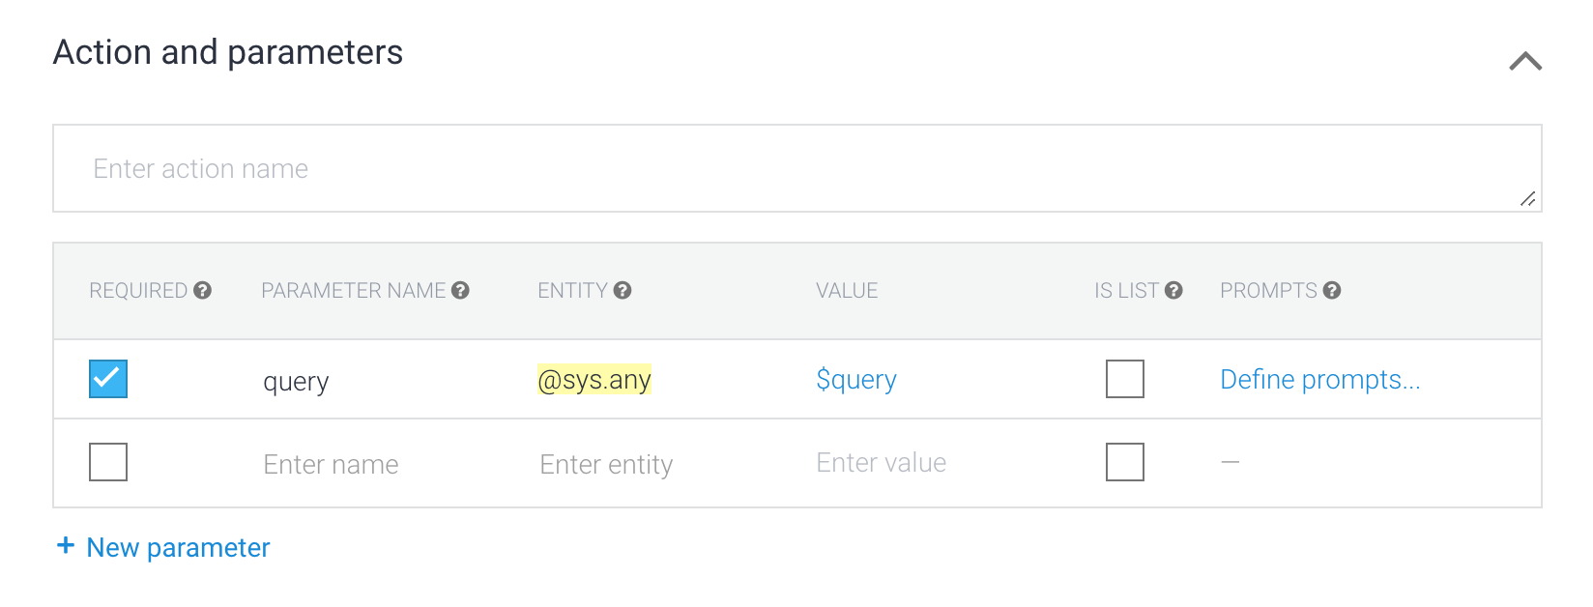This screenshot has width=1593, height=607.
Task: Uncheck the Required box for query parameter
Action: [x=108, y=379]
